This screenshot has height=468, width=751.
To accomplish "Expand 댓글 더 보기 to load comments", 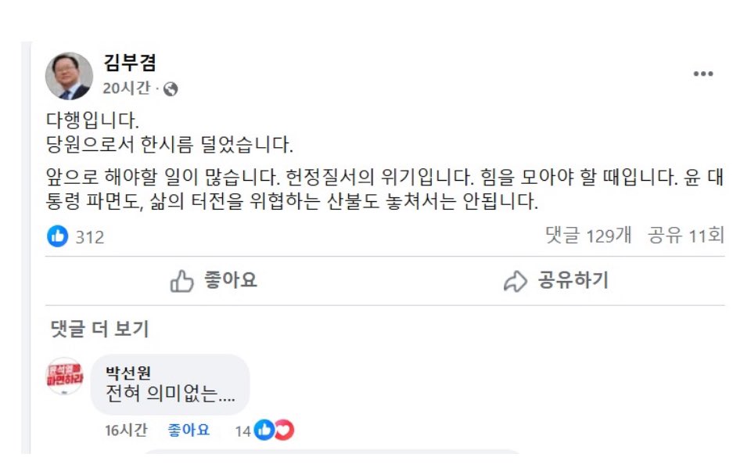I will click(99, 329).
